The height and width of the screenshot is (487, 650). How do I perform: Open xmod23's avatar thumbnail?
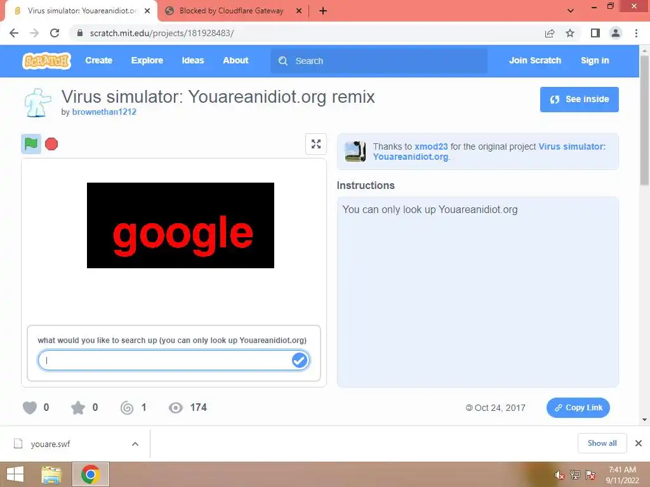pos(355,151)
